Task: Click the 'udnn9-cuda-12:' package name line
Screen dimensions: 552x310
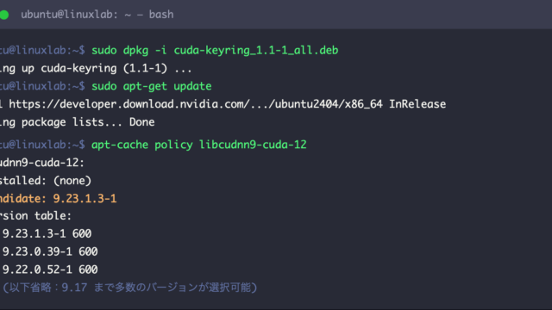Action: (x=42, y=163)
